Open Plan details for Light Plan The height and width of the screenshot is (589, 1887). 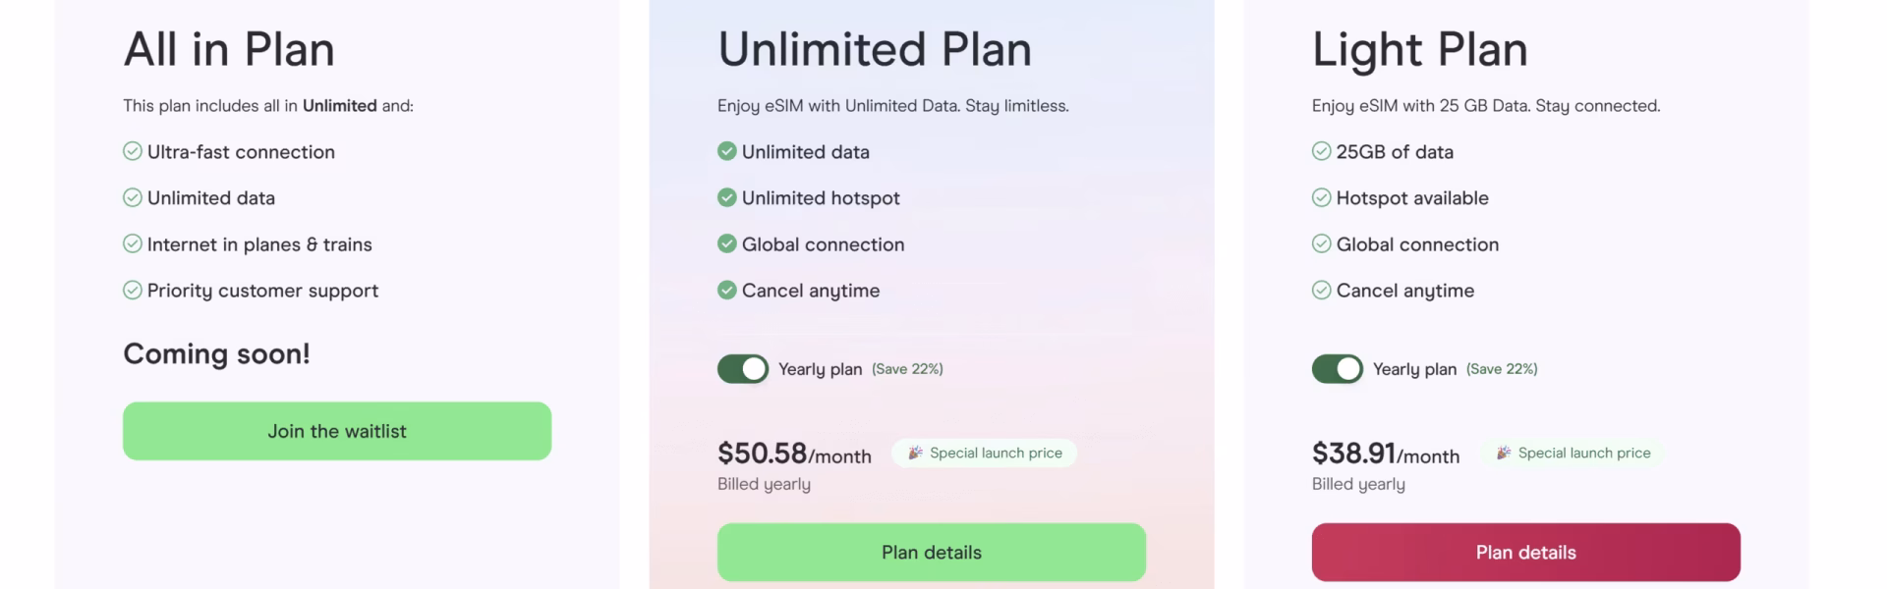1525,552
